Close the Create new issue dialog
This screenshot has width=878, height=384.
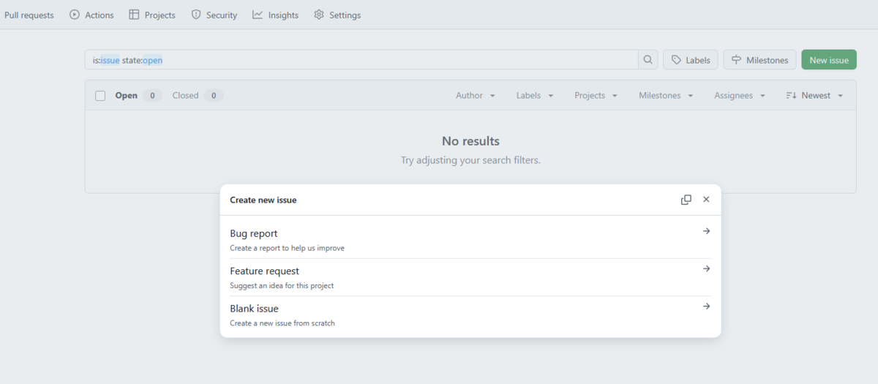click(706, 200)
